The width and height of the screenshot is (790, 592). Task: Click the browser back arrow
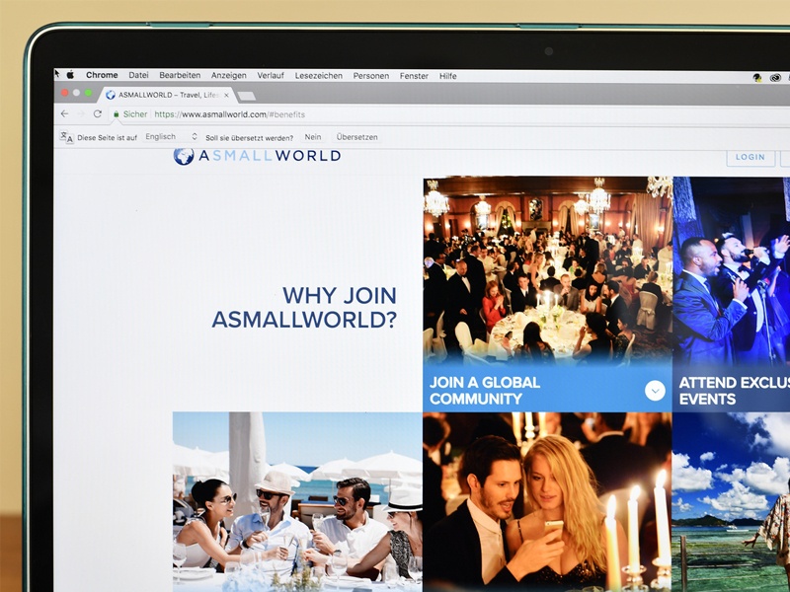point(65,113)
